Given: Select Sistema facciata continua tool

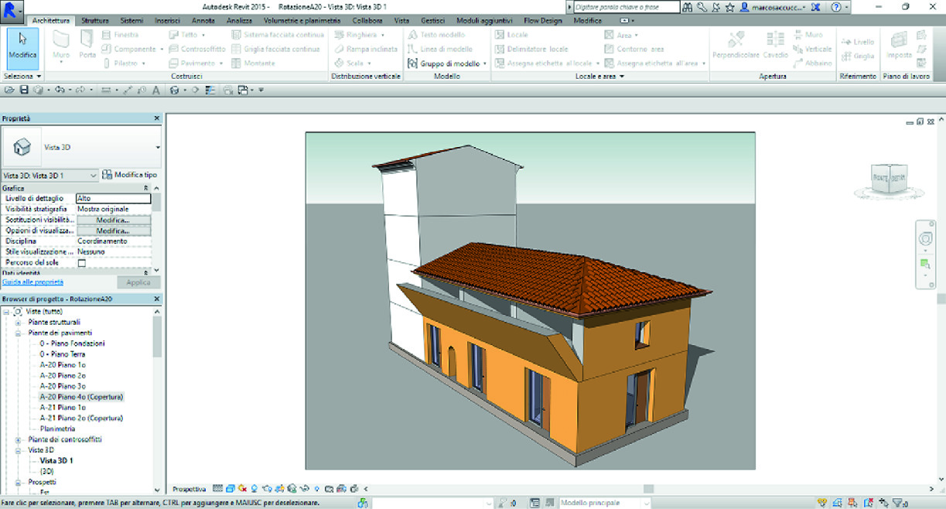Looking at the screenshot, I should coord(278,35).
